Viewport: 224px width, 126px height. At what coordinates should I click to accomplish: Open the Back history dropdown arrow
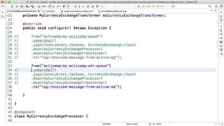click(164, 6)
